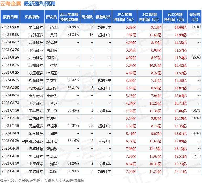Screen dimensions: 202x183
Task: Select the 机构简称 column header
Action: pos(32,17)
